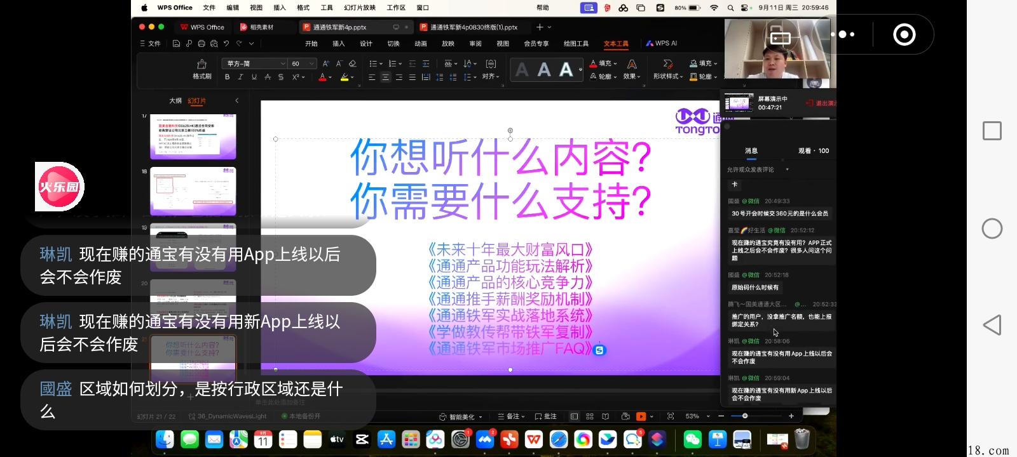
Task: Switch to the 大纲 outline panel tab
Action: click(x=175, y=101)
